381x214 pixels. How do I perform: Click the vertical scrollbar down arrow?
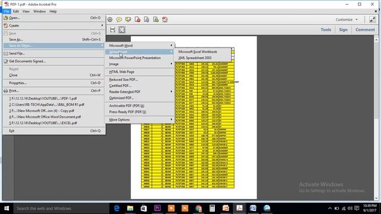(x=376, y=198)
